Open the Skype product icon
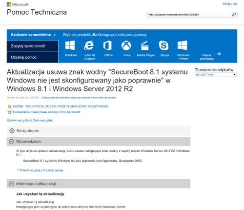This screenshot has width=244, height=210. pos(163,45)
